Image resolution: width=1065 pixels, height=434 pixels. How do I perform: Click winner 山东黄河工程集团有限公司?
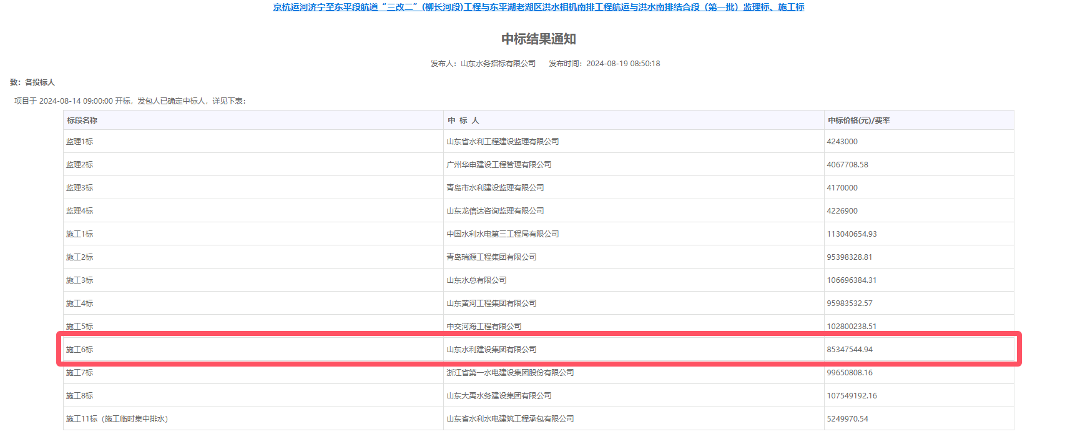(491, 303)
